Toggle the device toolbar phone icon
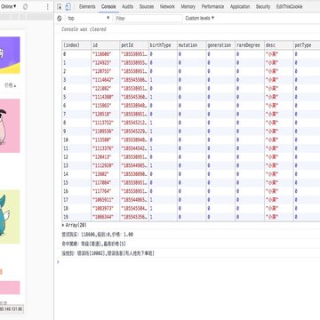 click(68, 7)
